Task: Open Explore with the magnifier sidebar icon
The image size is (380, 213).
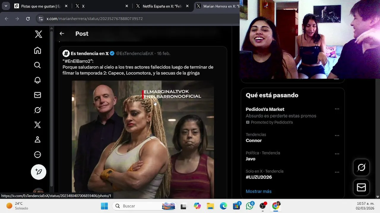Action: tap(37, 65)
